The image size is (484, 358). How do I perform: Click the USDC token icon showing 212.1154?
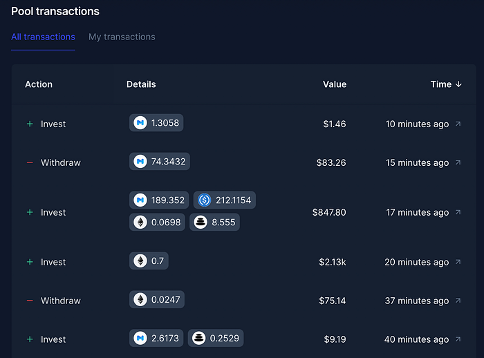point(205,200)
